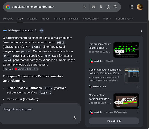This screenshot has width=149, height=129.
Task: Expand the Ferramentas dropdown
Action: tap(125, 19)
